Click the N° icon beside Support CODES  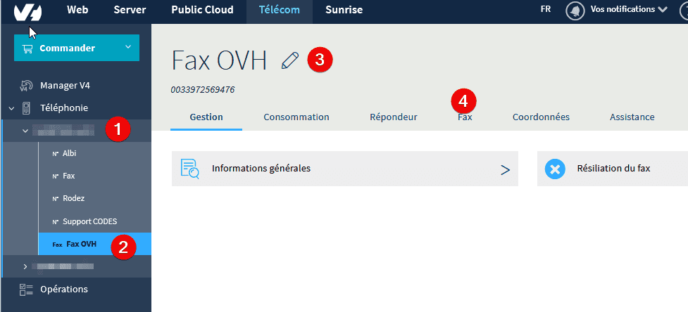click(x=56, y=222)
